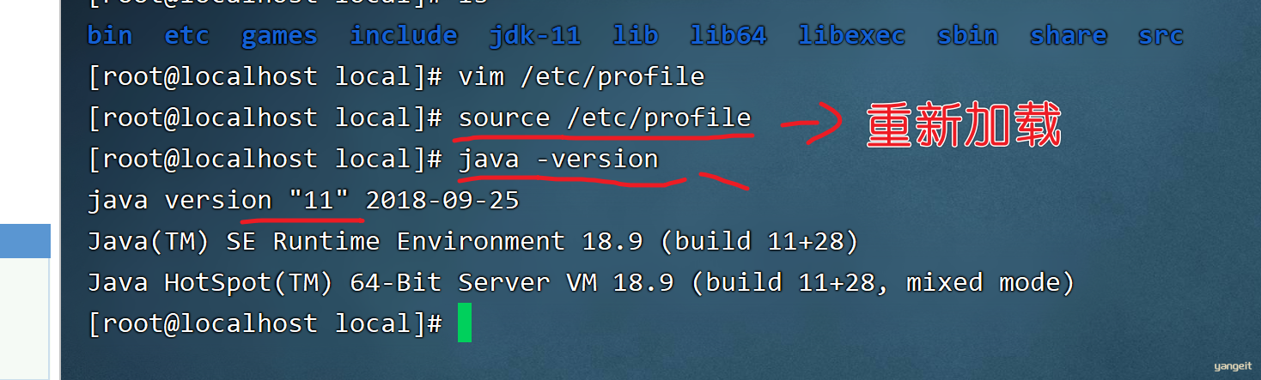Screen dimensions: 1261x380
Task: Click the 2018-09-25 release date text
Action: tap(442, 200)
